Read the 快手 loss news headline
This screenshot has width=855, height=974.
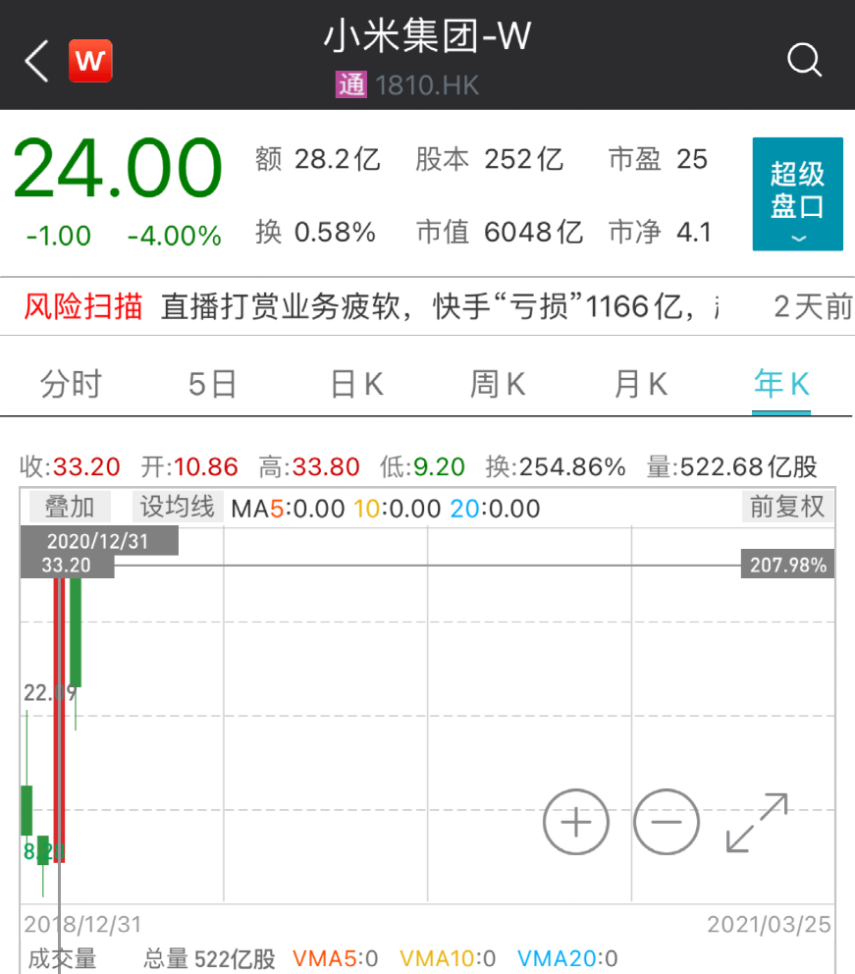(x=440, y=307)
